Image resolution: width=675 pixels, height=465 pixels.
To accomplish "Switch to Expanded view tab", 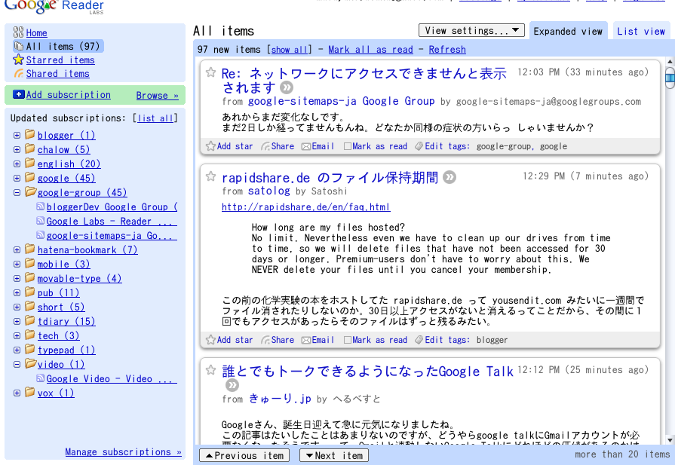I will [568, 31].
